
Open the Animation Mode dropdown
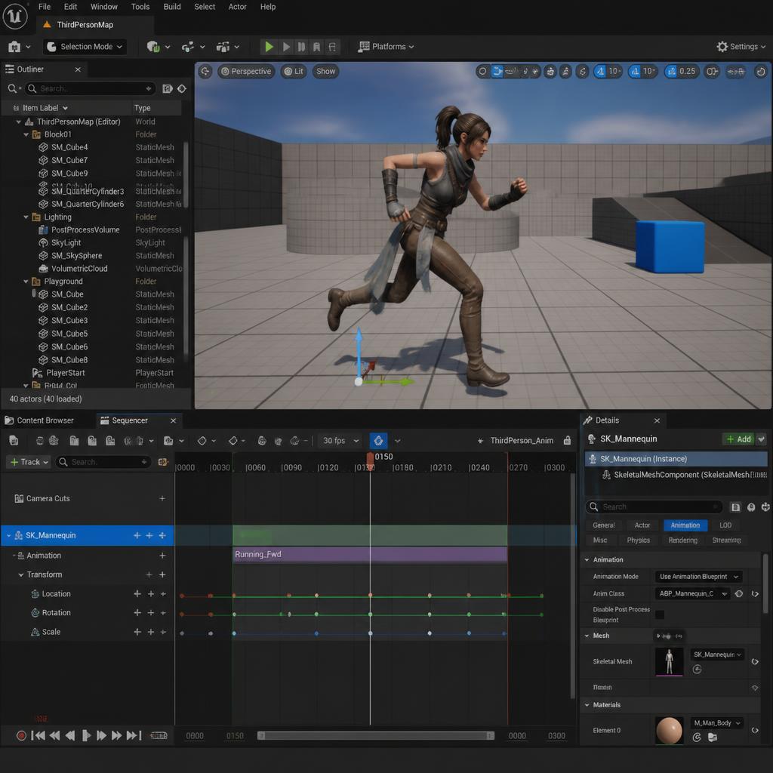698,577
